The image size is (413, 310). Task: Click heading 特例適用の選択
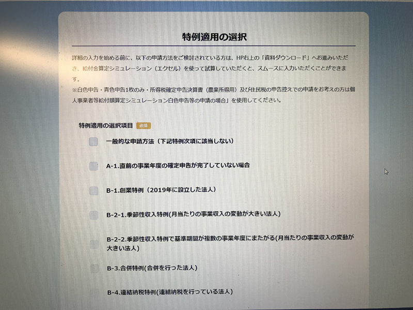pos(214,37)
